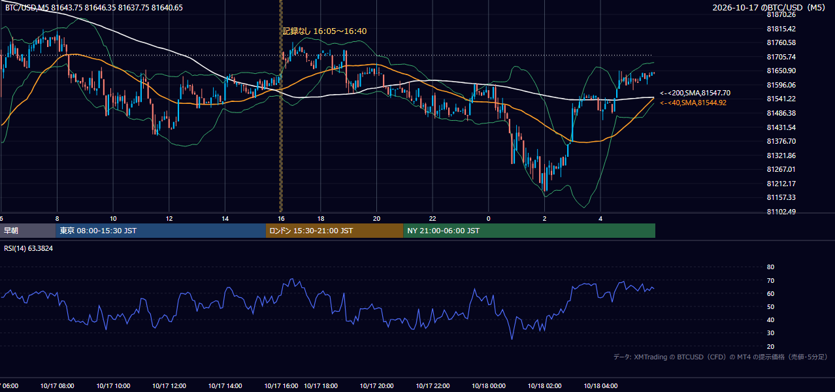Select the chart title '2026-10-17 のBTC/USD（M5）'

pos(769,8)
